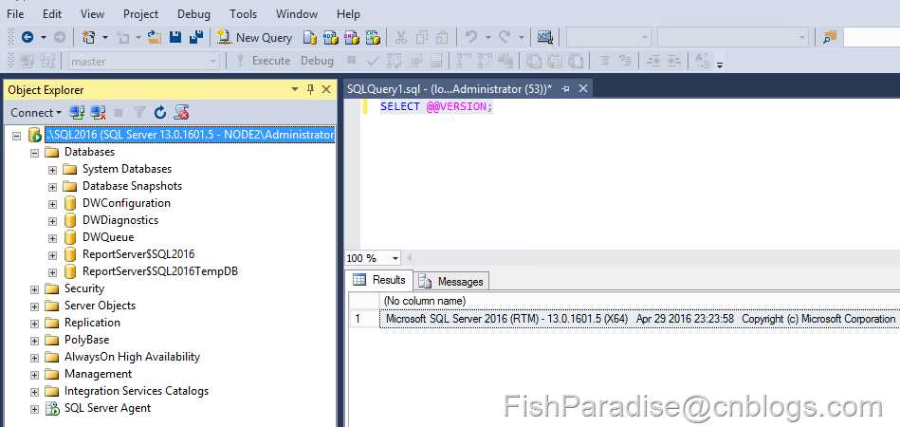
Task: Switch to the Messages tab
Action: [451, 281]
